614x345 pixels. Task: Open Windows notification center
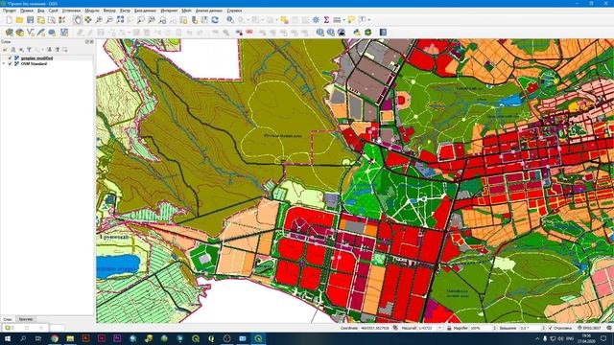tap(603, 338)
